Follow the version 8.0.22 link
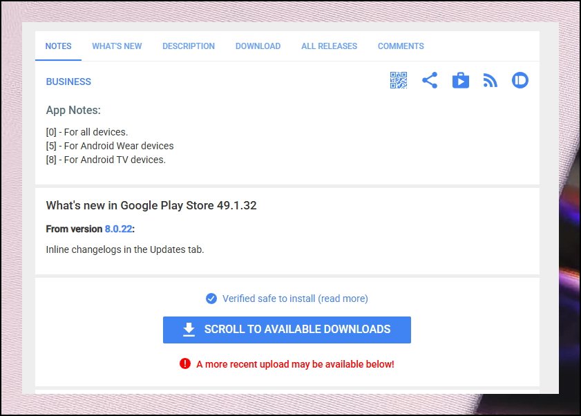The image size is (581, 416). (x=118, y=229)
